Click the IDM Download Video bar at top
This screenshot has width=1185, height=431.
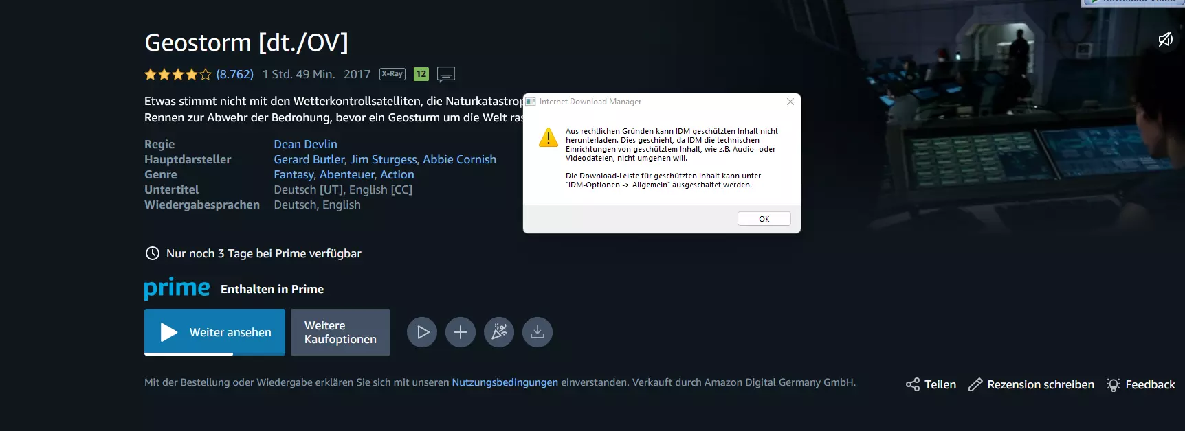(1133, 3)
